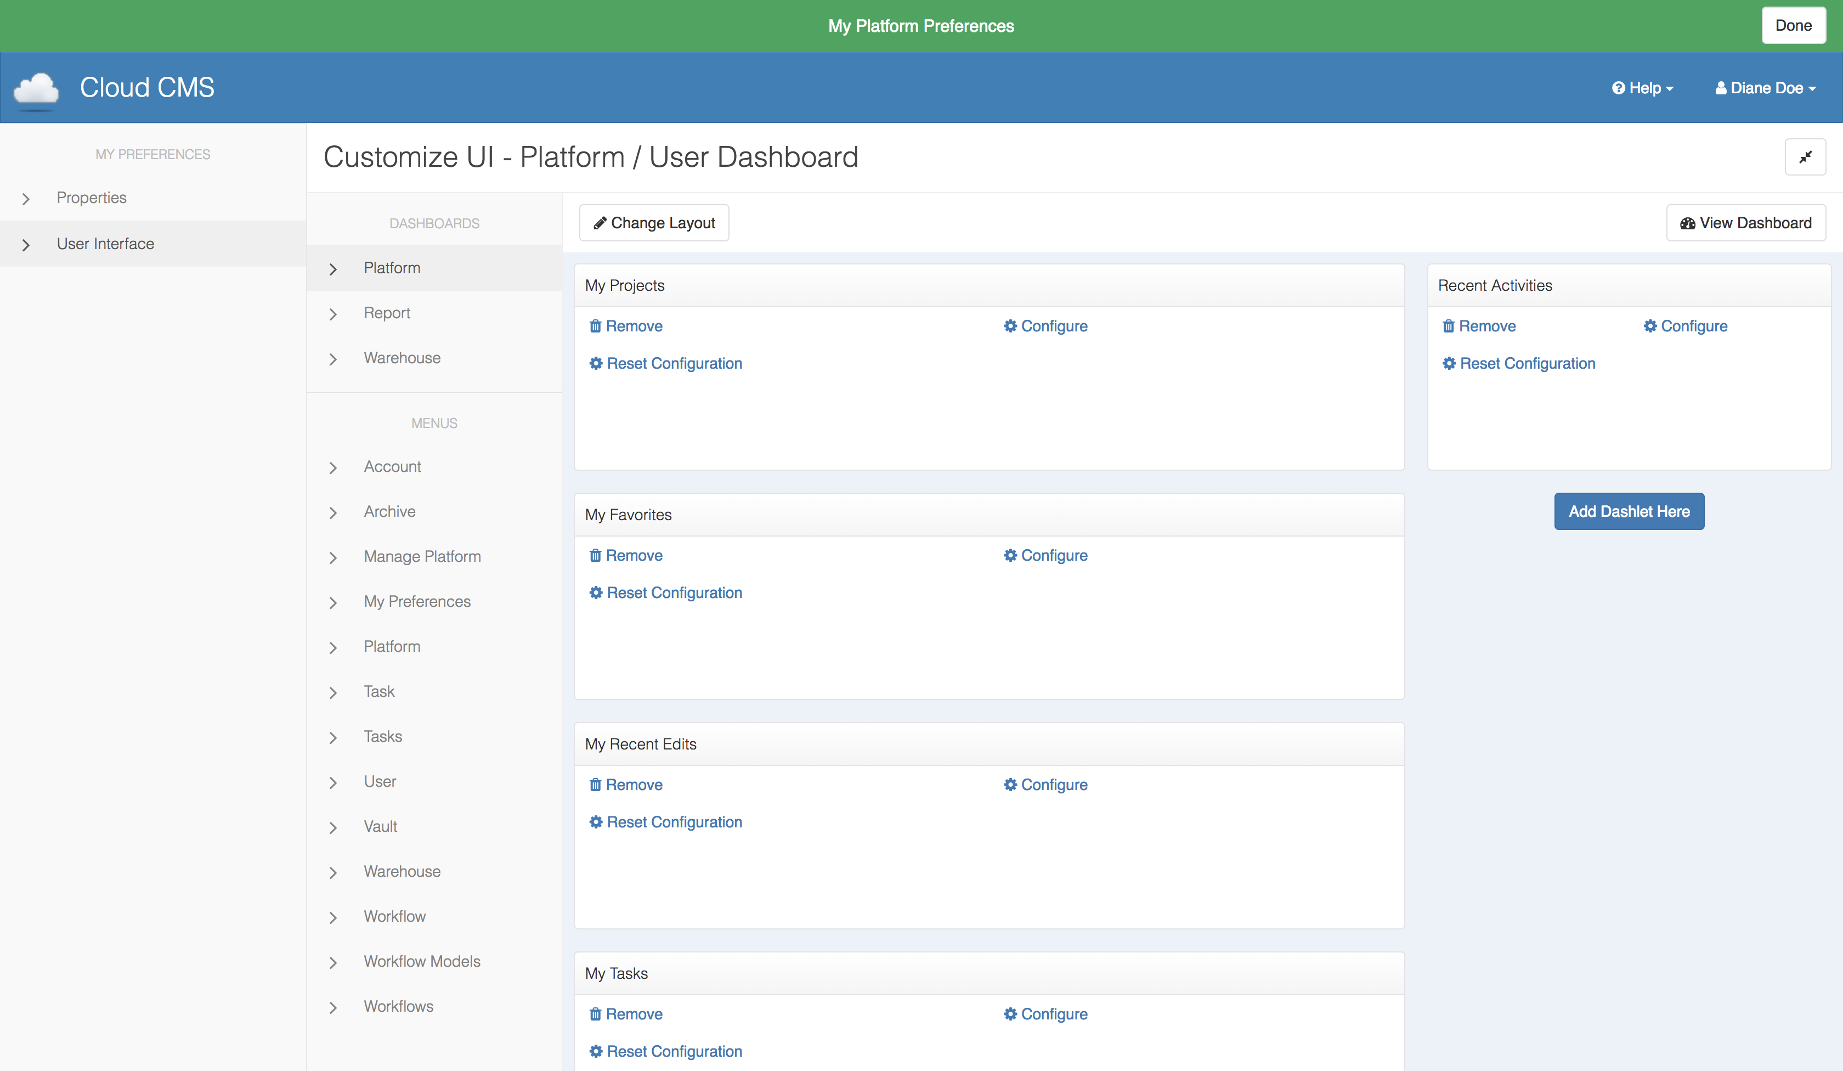This screenshot has width=1843, height=1071.
Task: Select the Vault menu entry
Action: [380, 827]
